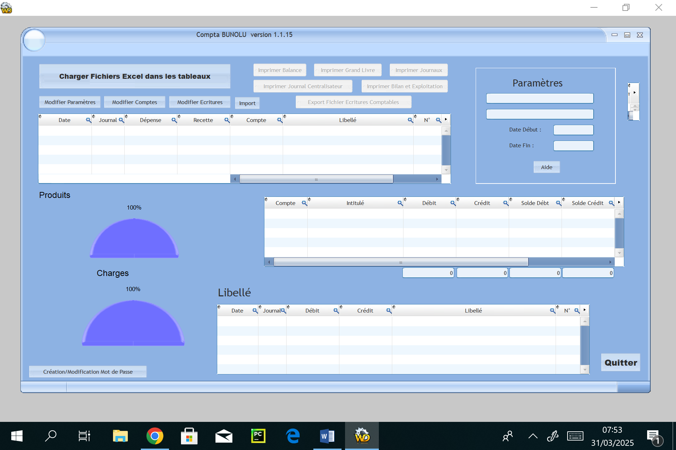This screenshot has height=450, width=676.
Task: Click the Recette column search magnifier icon
Action: point(227,120)
